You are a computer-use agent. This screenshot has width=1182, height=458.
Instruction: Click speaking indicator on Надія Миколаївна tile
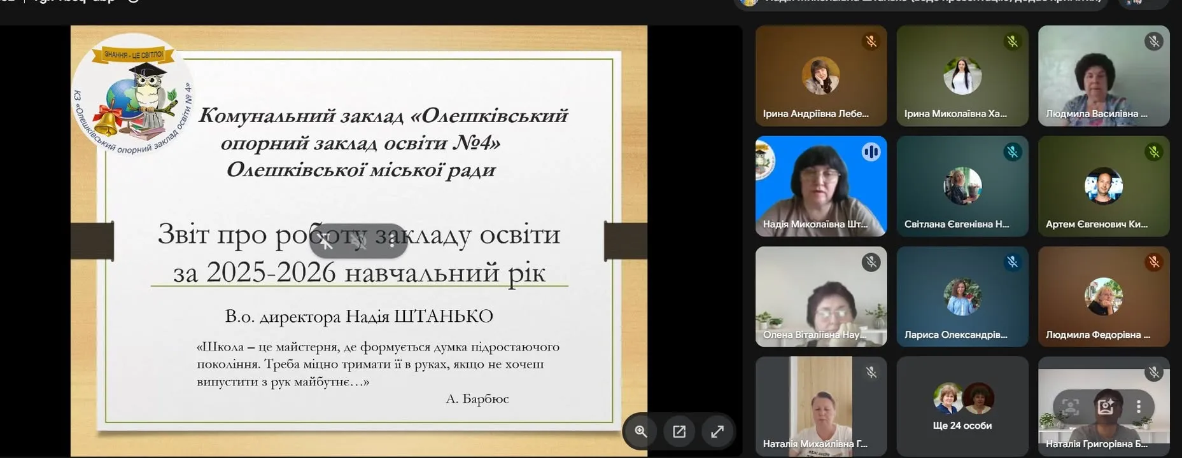point(871,151)
